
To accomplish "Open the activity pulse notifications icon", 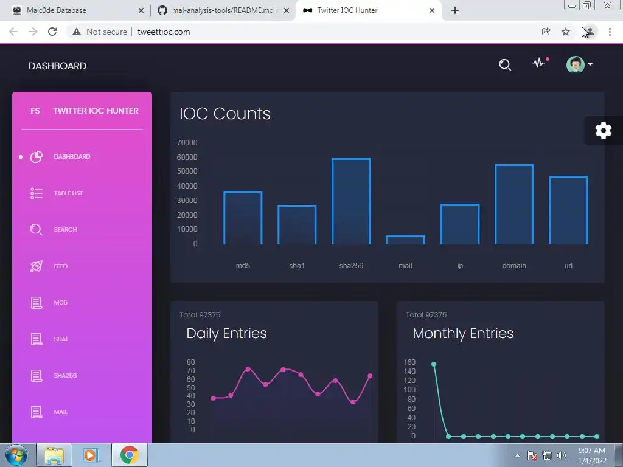I will (x=540, y=63).
